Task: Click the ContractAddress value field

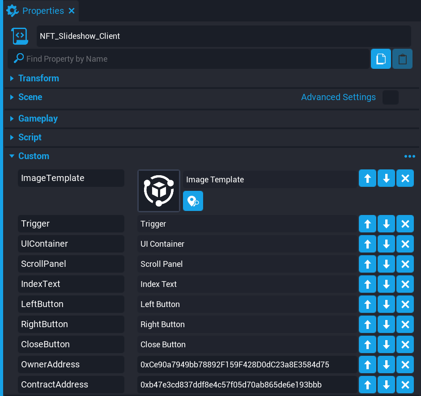Action: 247,384
